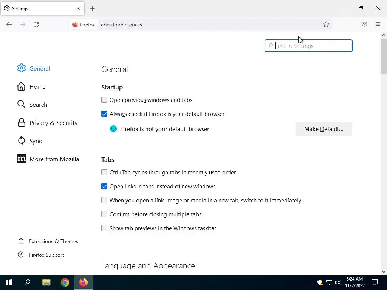Enable switch to new tab immediately checkbox
This screenshot has width=387, height=290.
[104, 200]
